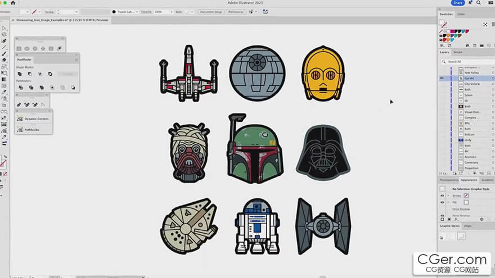Toggle visibility of the Fan Art layer
This screenshot has height=278, width=495.
[442, 78]
